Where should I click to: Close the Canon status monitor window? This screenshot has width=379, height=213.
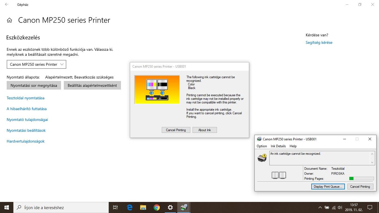pos(370,139)
